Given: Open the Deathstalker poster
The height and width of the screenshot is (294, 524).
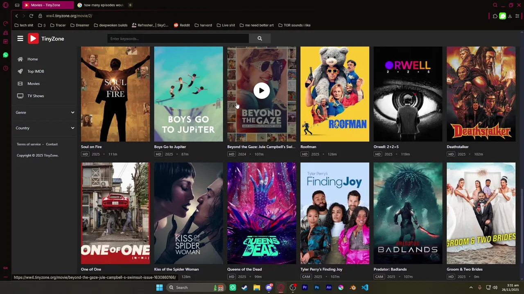Looking at the screenshot, I should 481,94.
